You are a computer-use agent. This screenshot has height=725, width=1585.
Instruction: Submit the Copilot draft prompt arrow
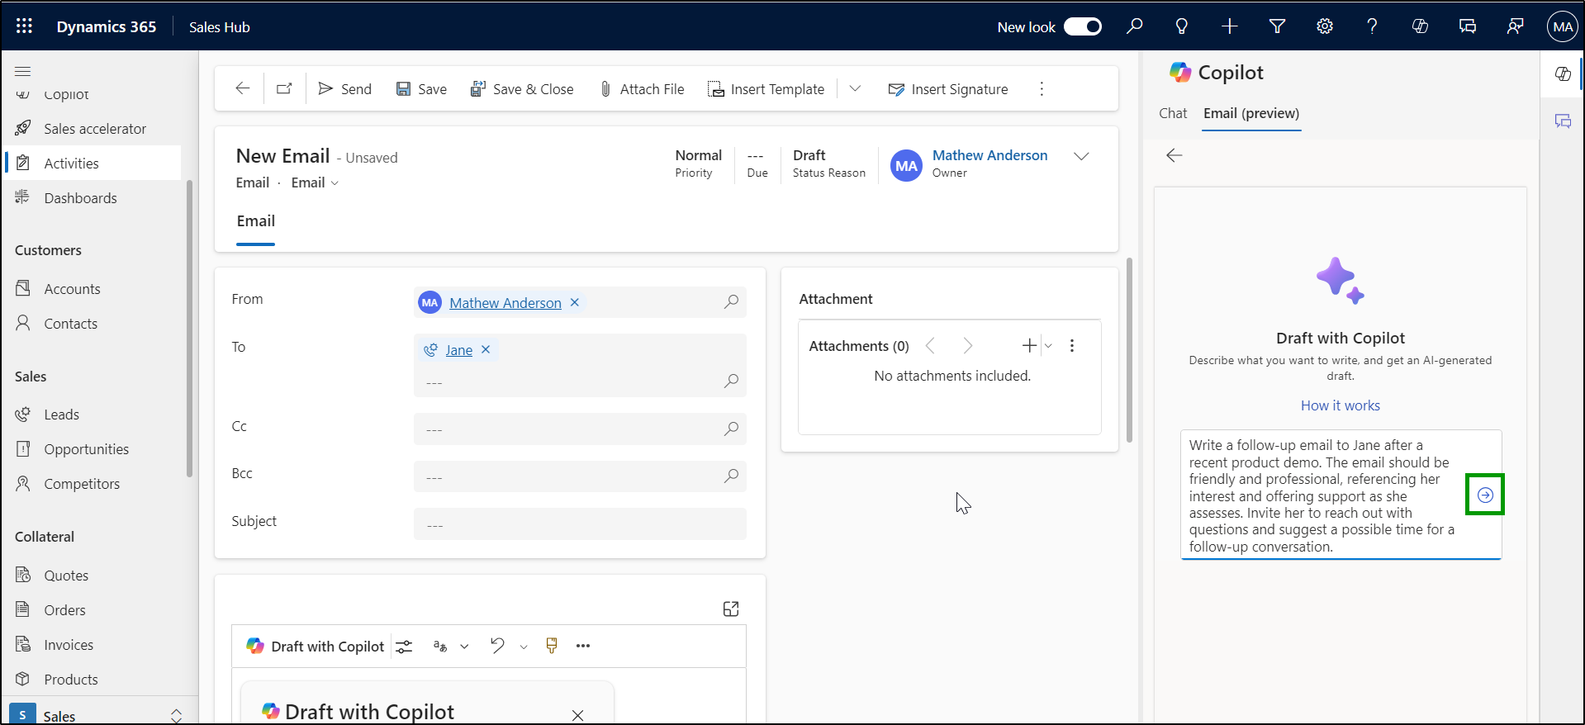click(x=1485, y=495)
